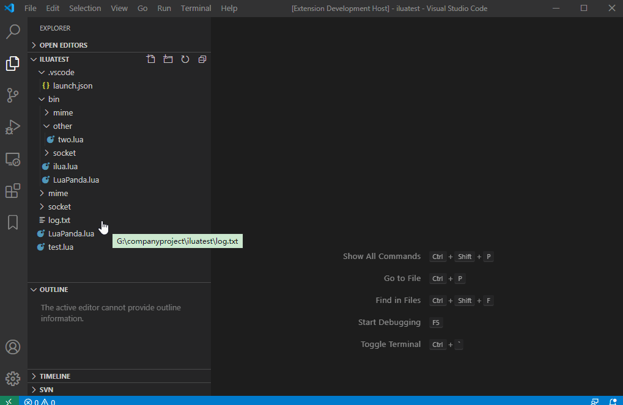Expand the socket folder inside bin
The height and width of the screenshot is (405, 623).
pyautogui.click(x=119, y=153)
